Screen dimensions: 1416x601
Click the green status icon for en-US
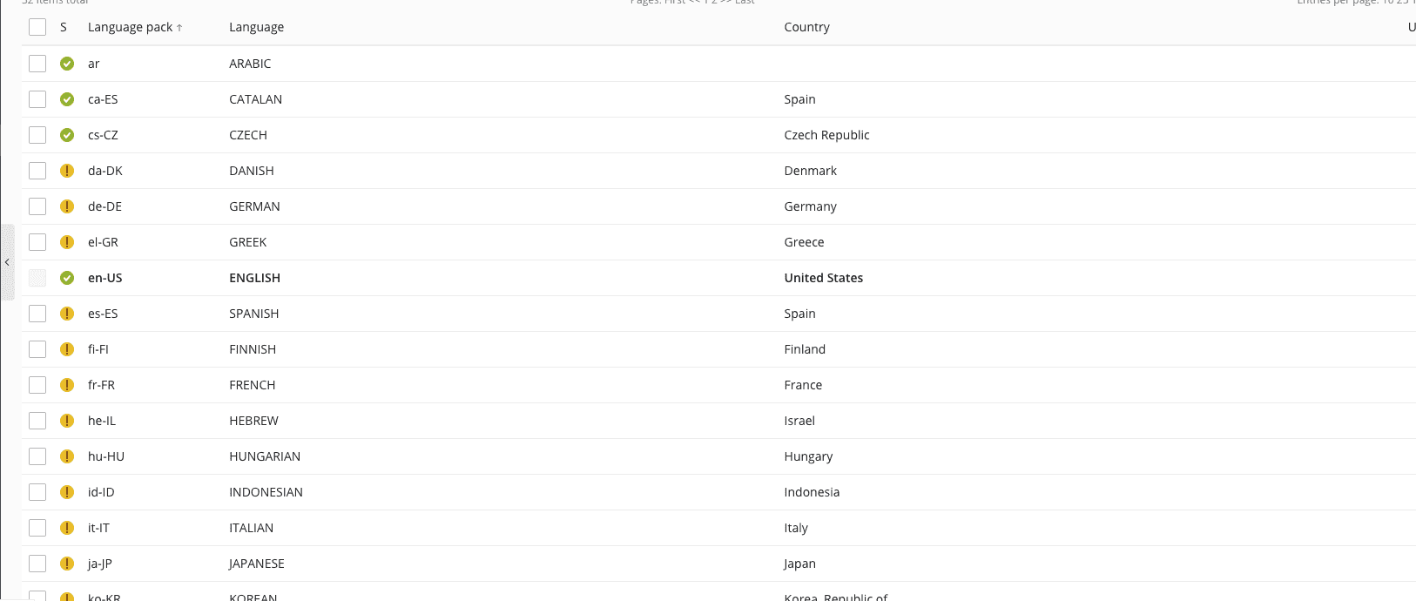(x=67, y=278)
